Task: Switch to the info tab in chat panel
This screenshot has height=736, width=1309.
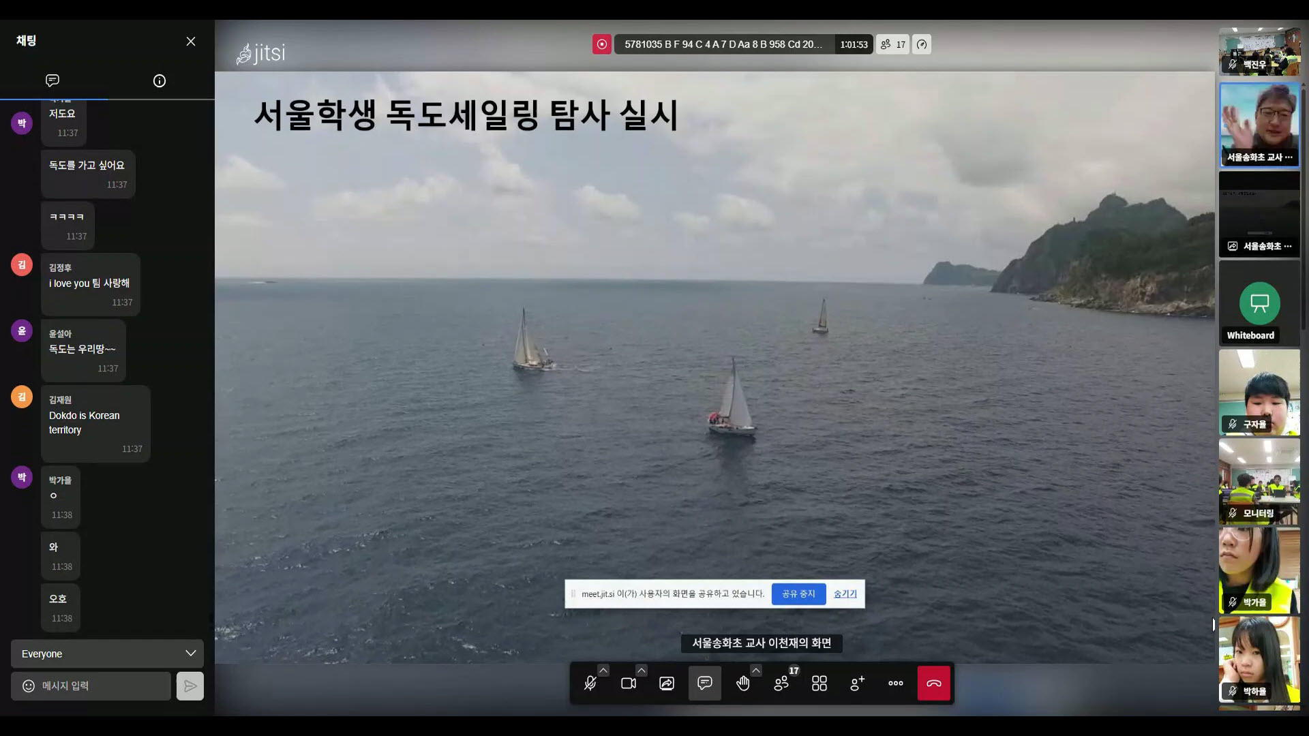Action: pyautogui.click(x=160, y=80)
